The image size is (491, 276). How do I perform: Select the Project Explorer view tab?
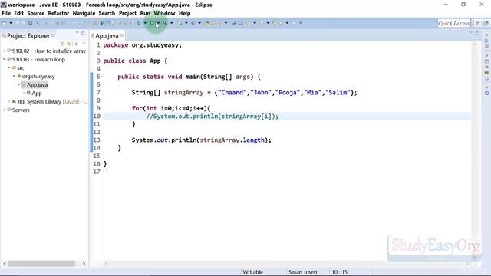[28, 36]
